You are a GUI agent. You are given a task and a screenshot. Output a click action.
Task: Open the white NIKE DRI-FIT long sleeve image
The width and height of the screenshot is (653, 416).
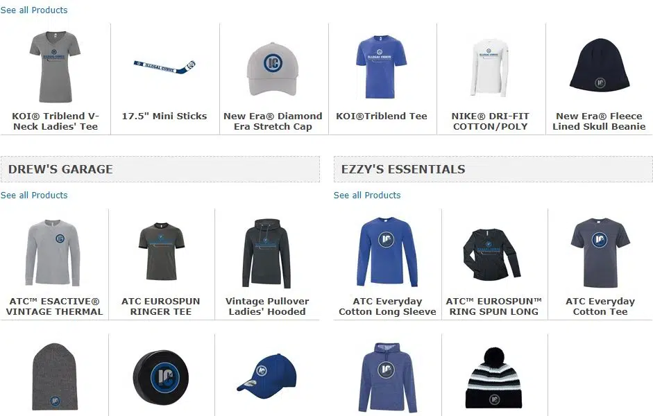[490, 67]
